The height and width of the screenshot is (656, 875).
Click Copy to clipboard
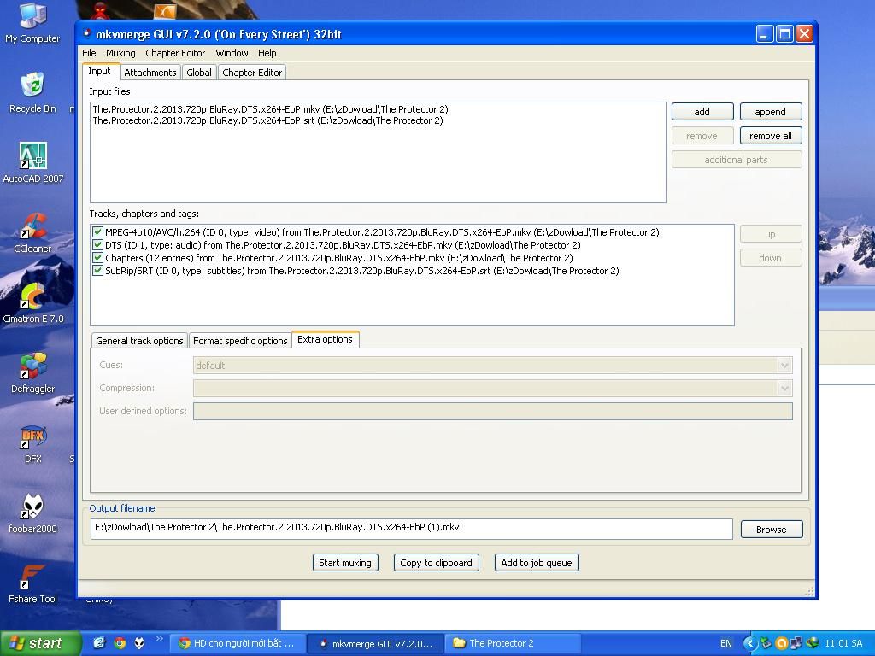[437, 563]
